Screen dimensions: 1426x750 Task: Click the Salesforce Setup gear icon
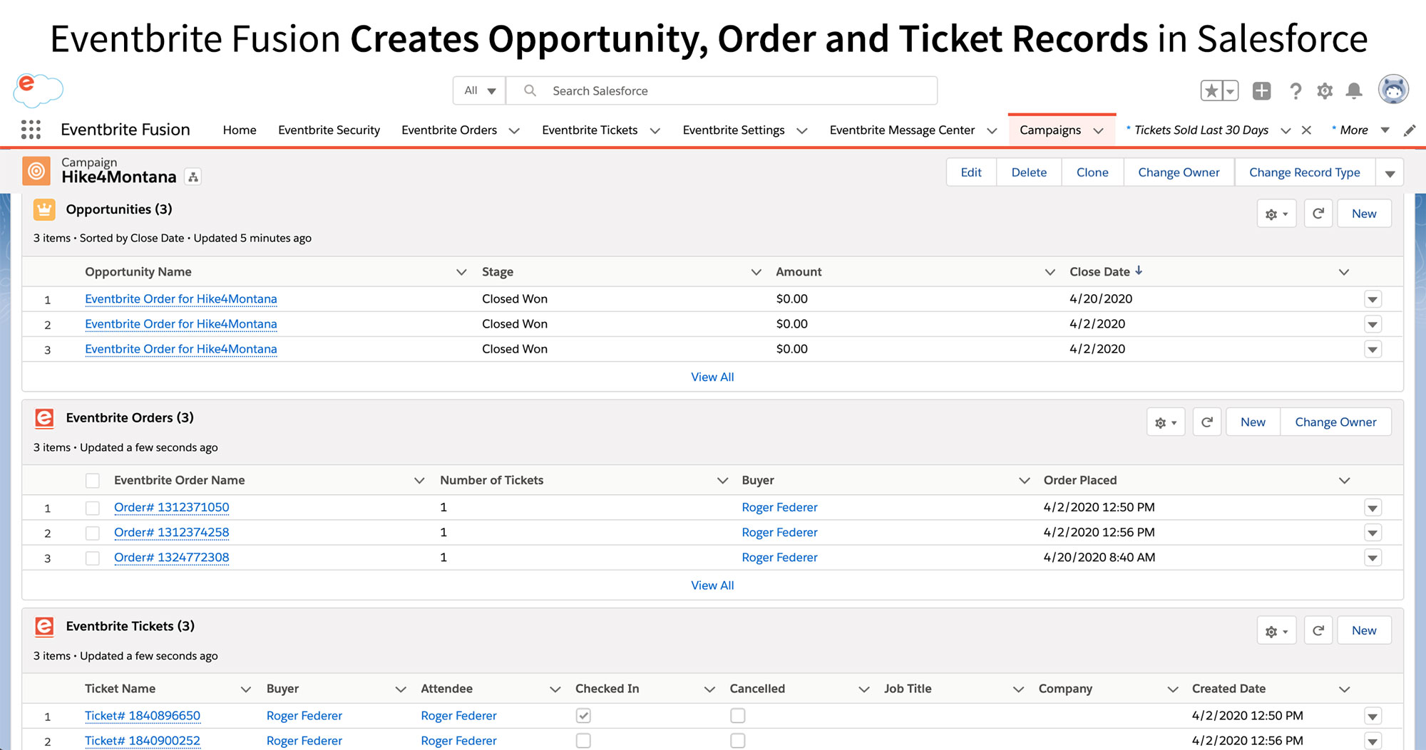(1325, 90)
